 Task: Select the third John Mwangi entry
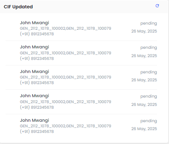pos(81,77)
